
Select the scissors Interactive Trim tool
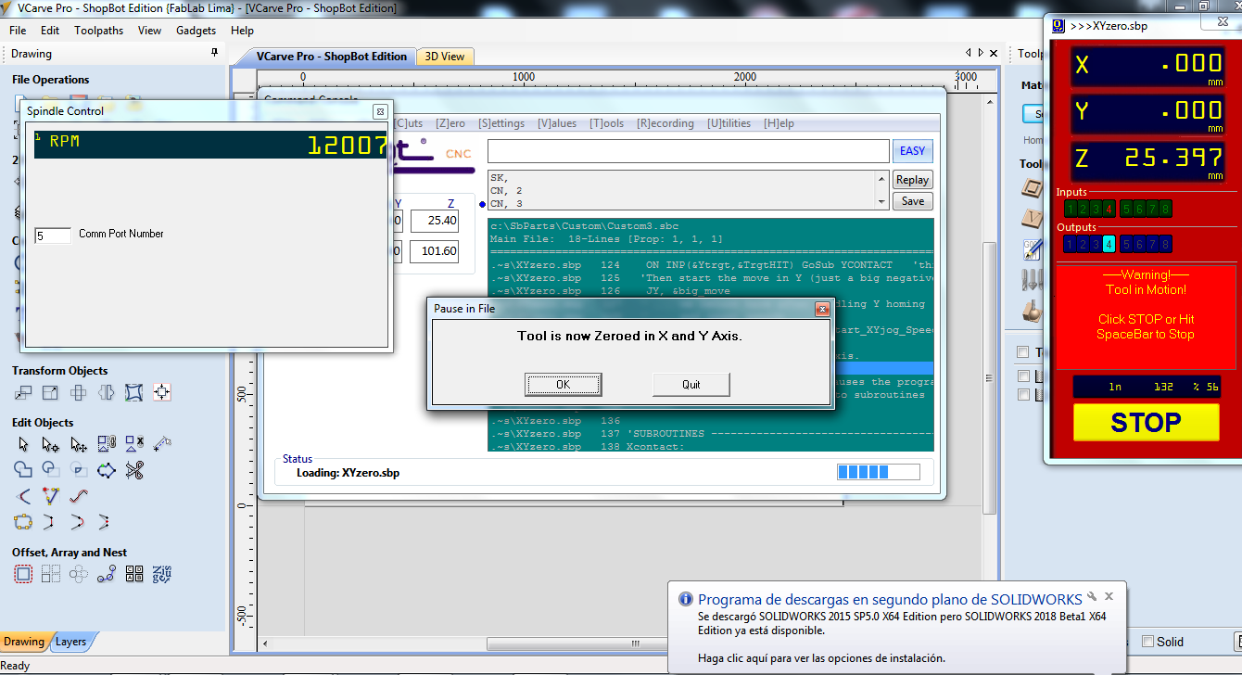coord(134,470)
